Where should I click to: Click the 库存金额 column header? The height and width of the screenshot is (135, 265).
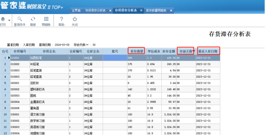pyautogui.click(x=169, y=51)
